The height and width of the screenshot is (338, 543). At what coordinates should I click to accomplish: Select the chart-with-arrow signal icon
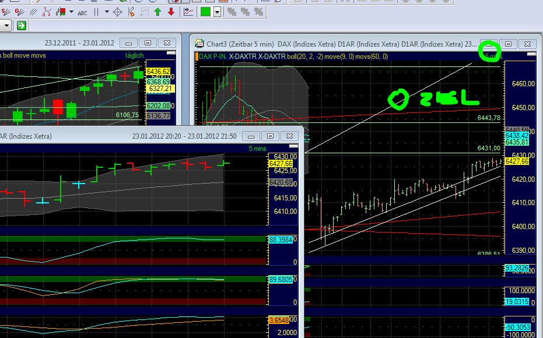point(189,11)
